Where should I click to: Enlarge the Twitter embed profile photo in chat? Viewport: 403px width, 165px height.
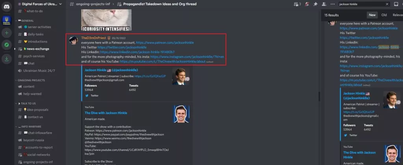[181, 76]
